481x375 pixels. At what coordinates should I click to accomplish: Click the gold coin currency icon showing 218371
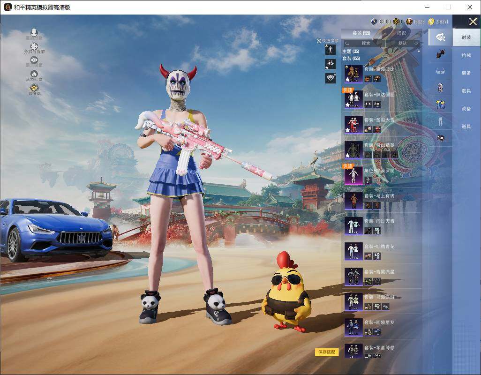(431, 21)
